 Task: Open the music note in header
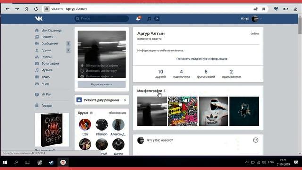149,19
